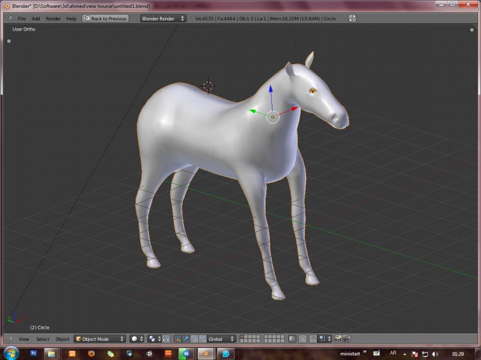Image resolution: width=481 pixels, height=360 pixels.
Task: Render the OpenGL viewport image
Action: click(338, 339)
